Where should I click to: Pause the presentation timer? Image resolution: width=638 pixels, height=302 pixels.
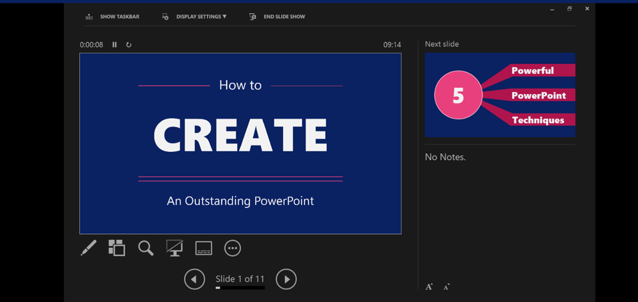[114, 44]
